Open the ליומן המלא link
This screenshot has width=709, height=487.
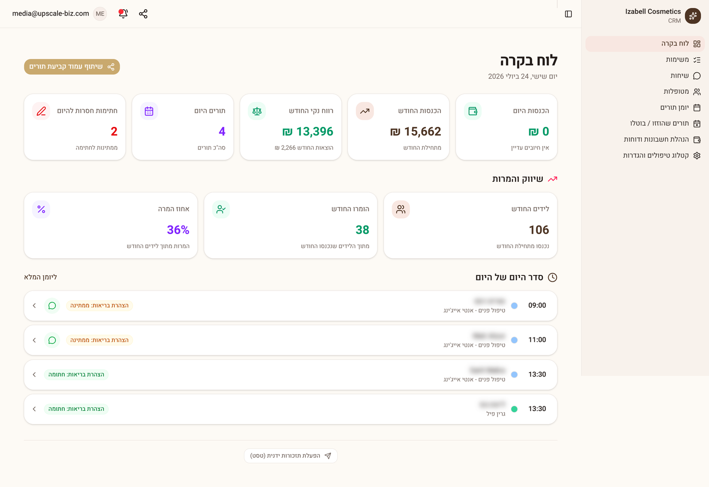[x=40, y=277]
